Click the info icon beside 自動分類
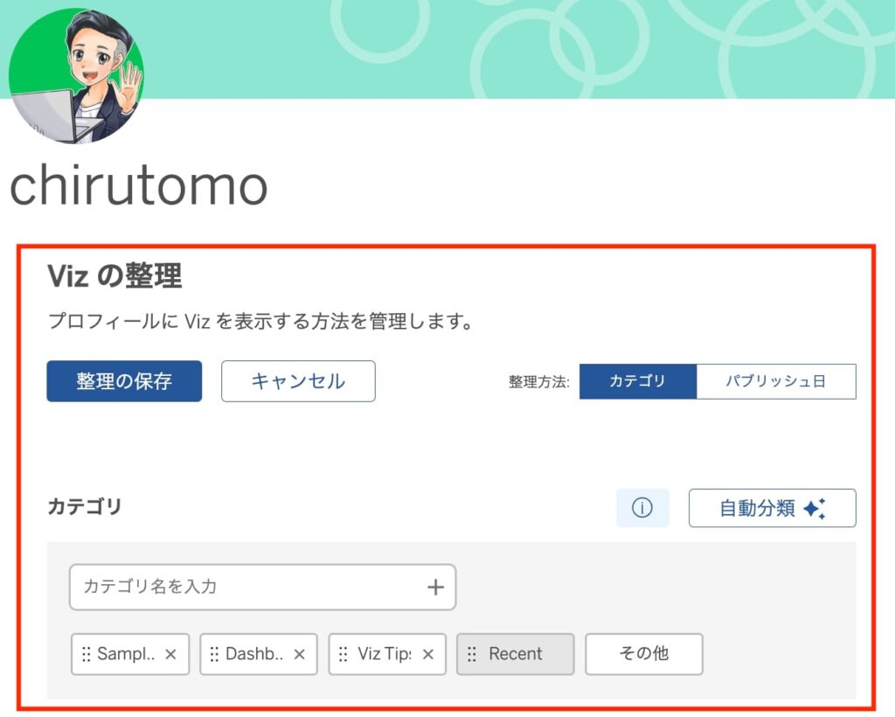The image size is (895, 717). (642, 508)
